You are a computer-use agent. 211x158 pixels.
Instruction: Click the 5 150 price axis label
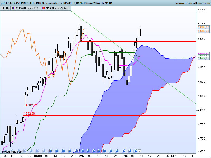(x=202, y=10)
